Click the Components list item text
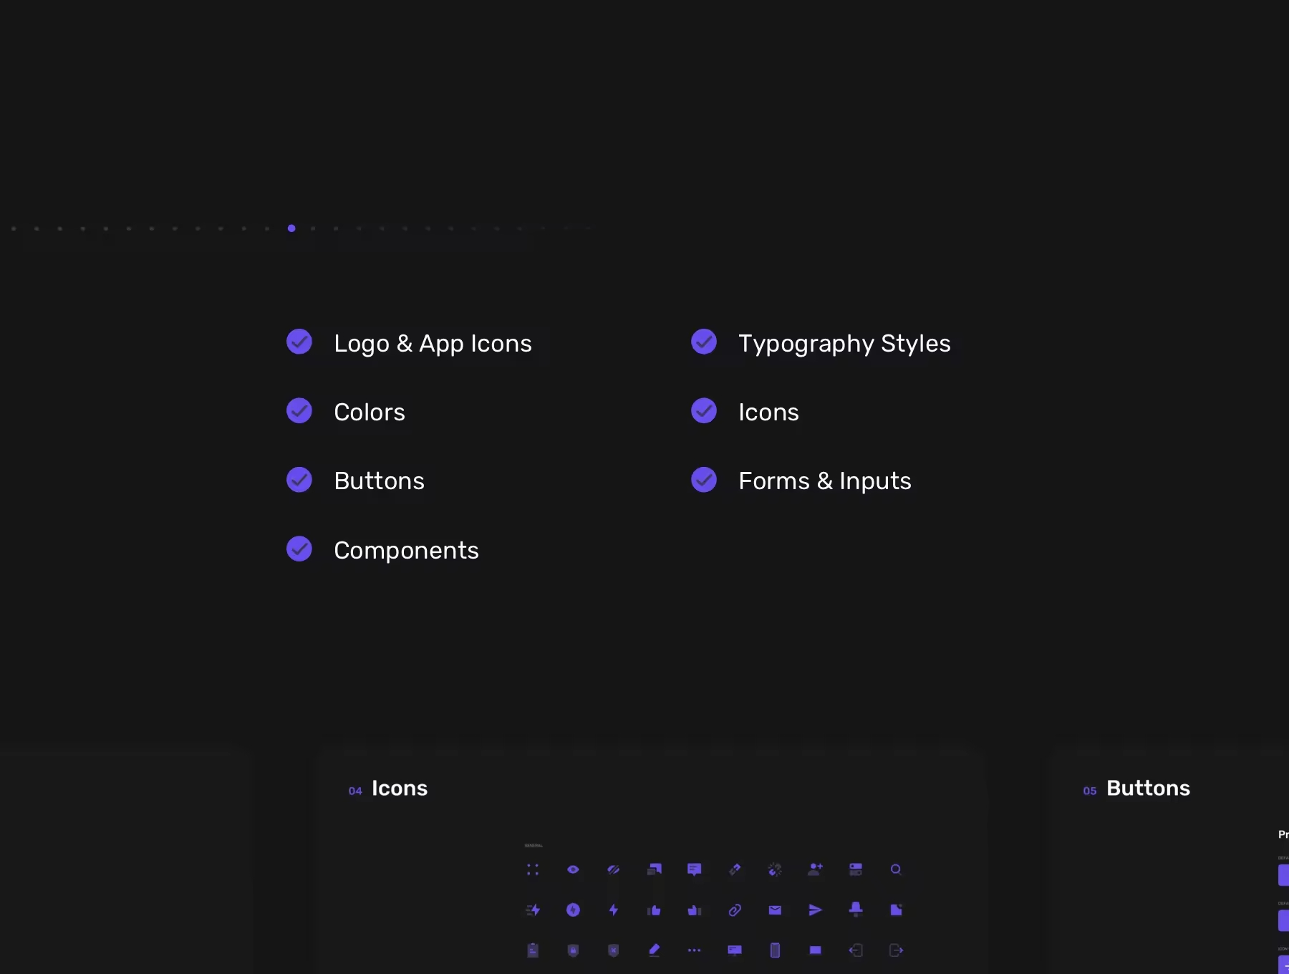1289x974 pixels. click(x=406, y=550)
